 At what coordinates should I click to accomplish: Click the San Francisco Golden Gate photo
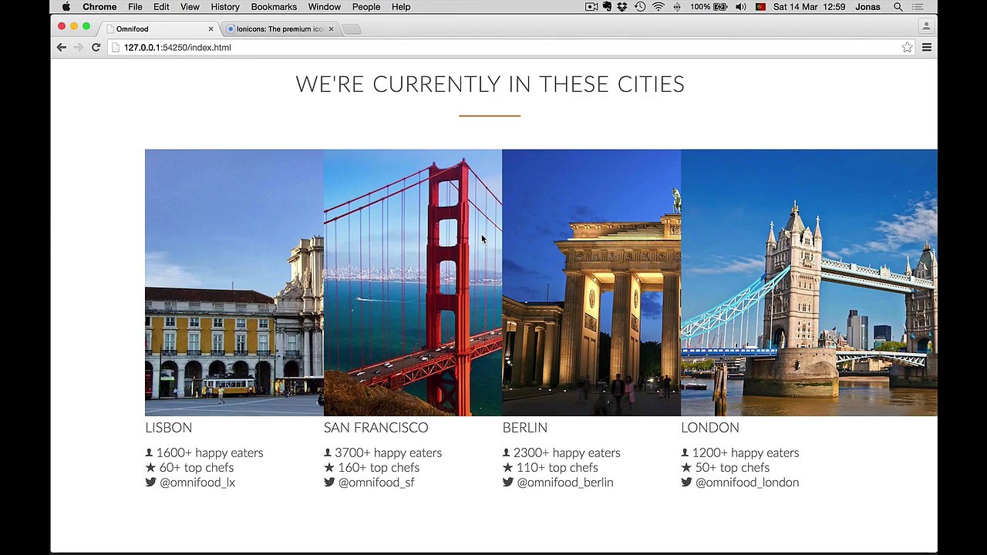[413, 283]
